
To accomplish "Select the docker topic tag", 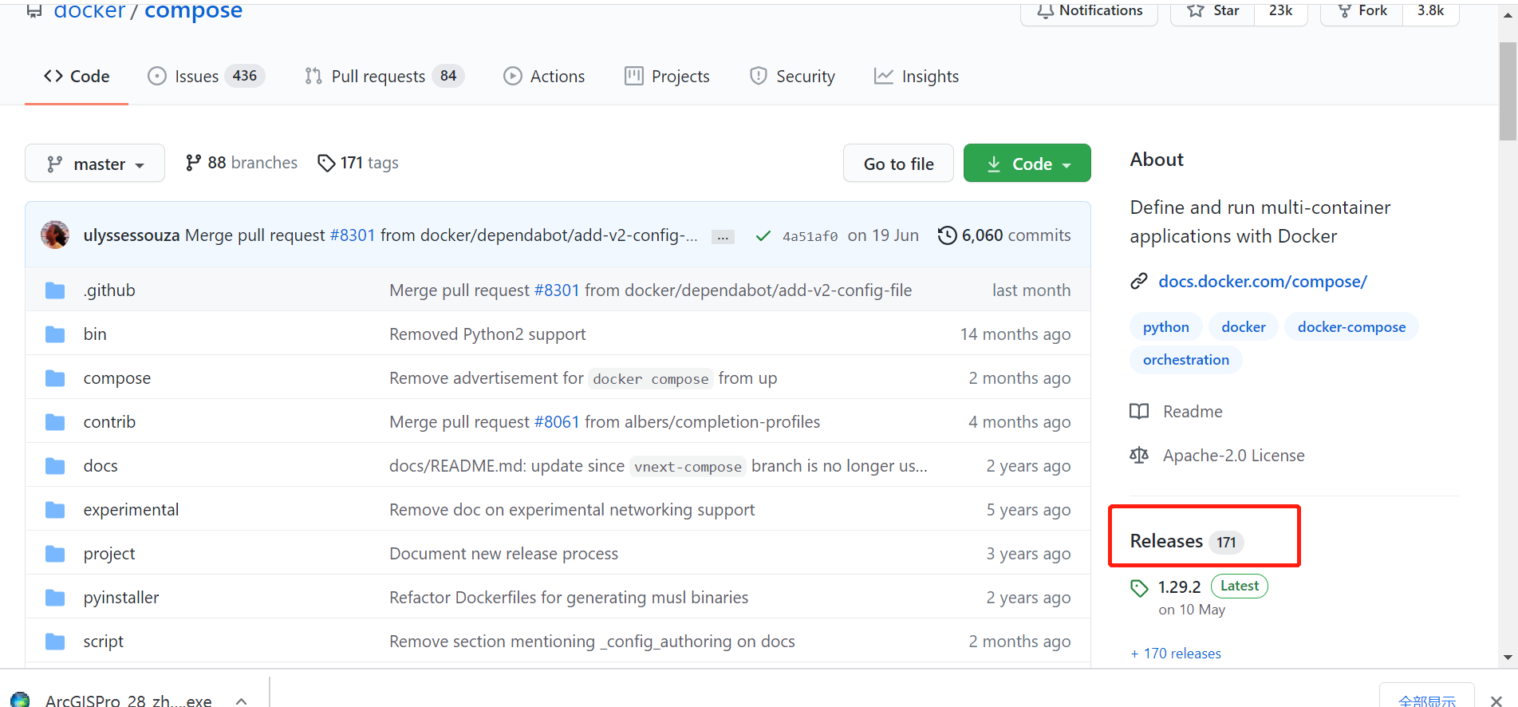I will click(1244, 327).
